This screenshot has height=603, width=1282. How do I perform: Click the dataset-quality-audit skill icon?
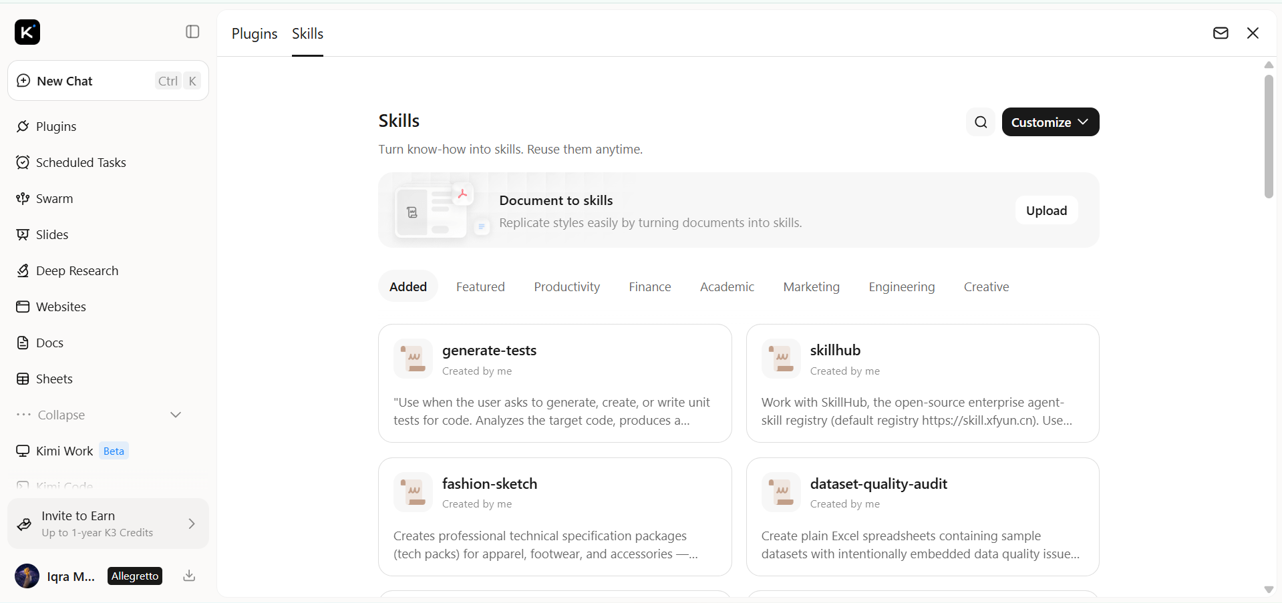coord(781,492)
